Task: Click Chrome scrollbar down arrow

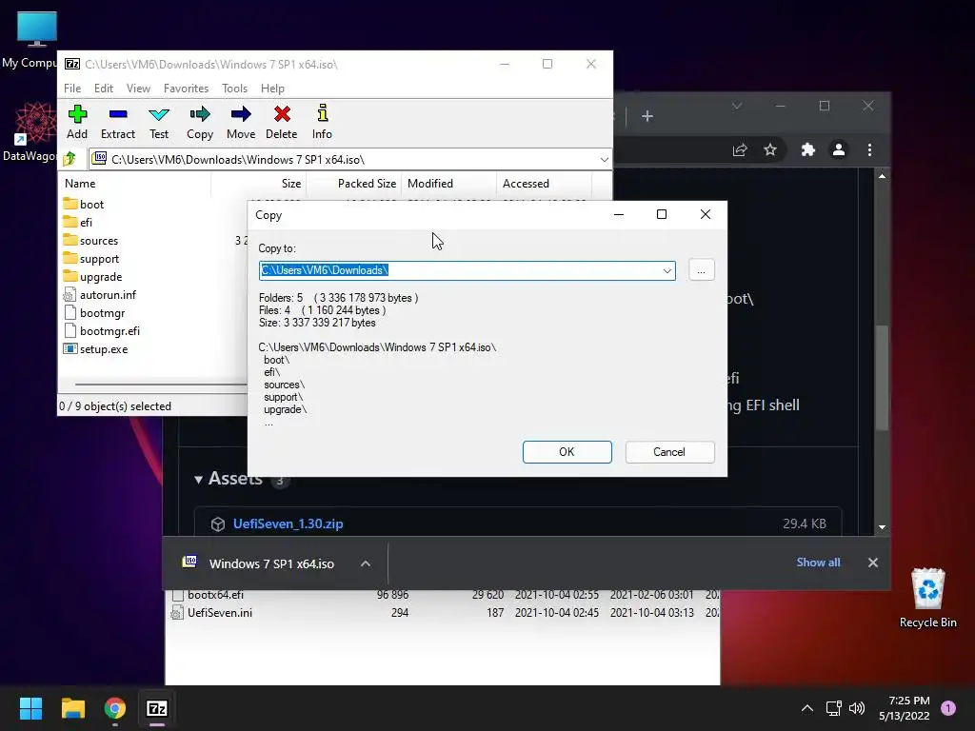Action: [x=883, y=527]
